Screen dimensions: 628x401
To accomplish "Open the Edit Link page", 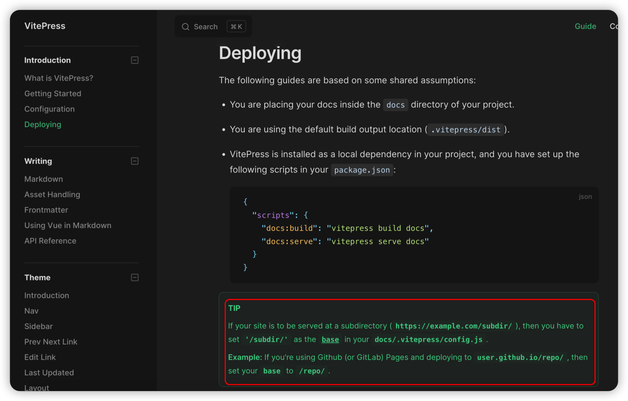I will click(x=40, y=357).
